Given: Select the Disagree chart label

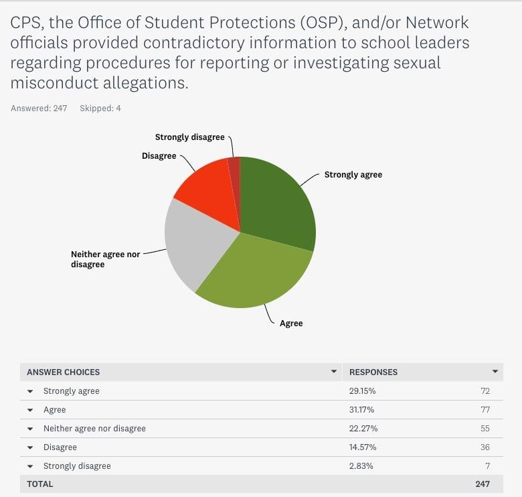Looking at the screenshot, I should pos(159,156).
